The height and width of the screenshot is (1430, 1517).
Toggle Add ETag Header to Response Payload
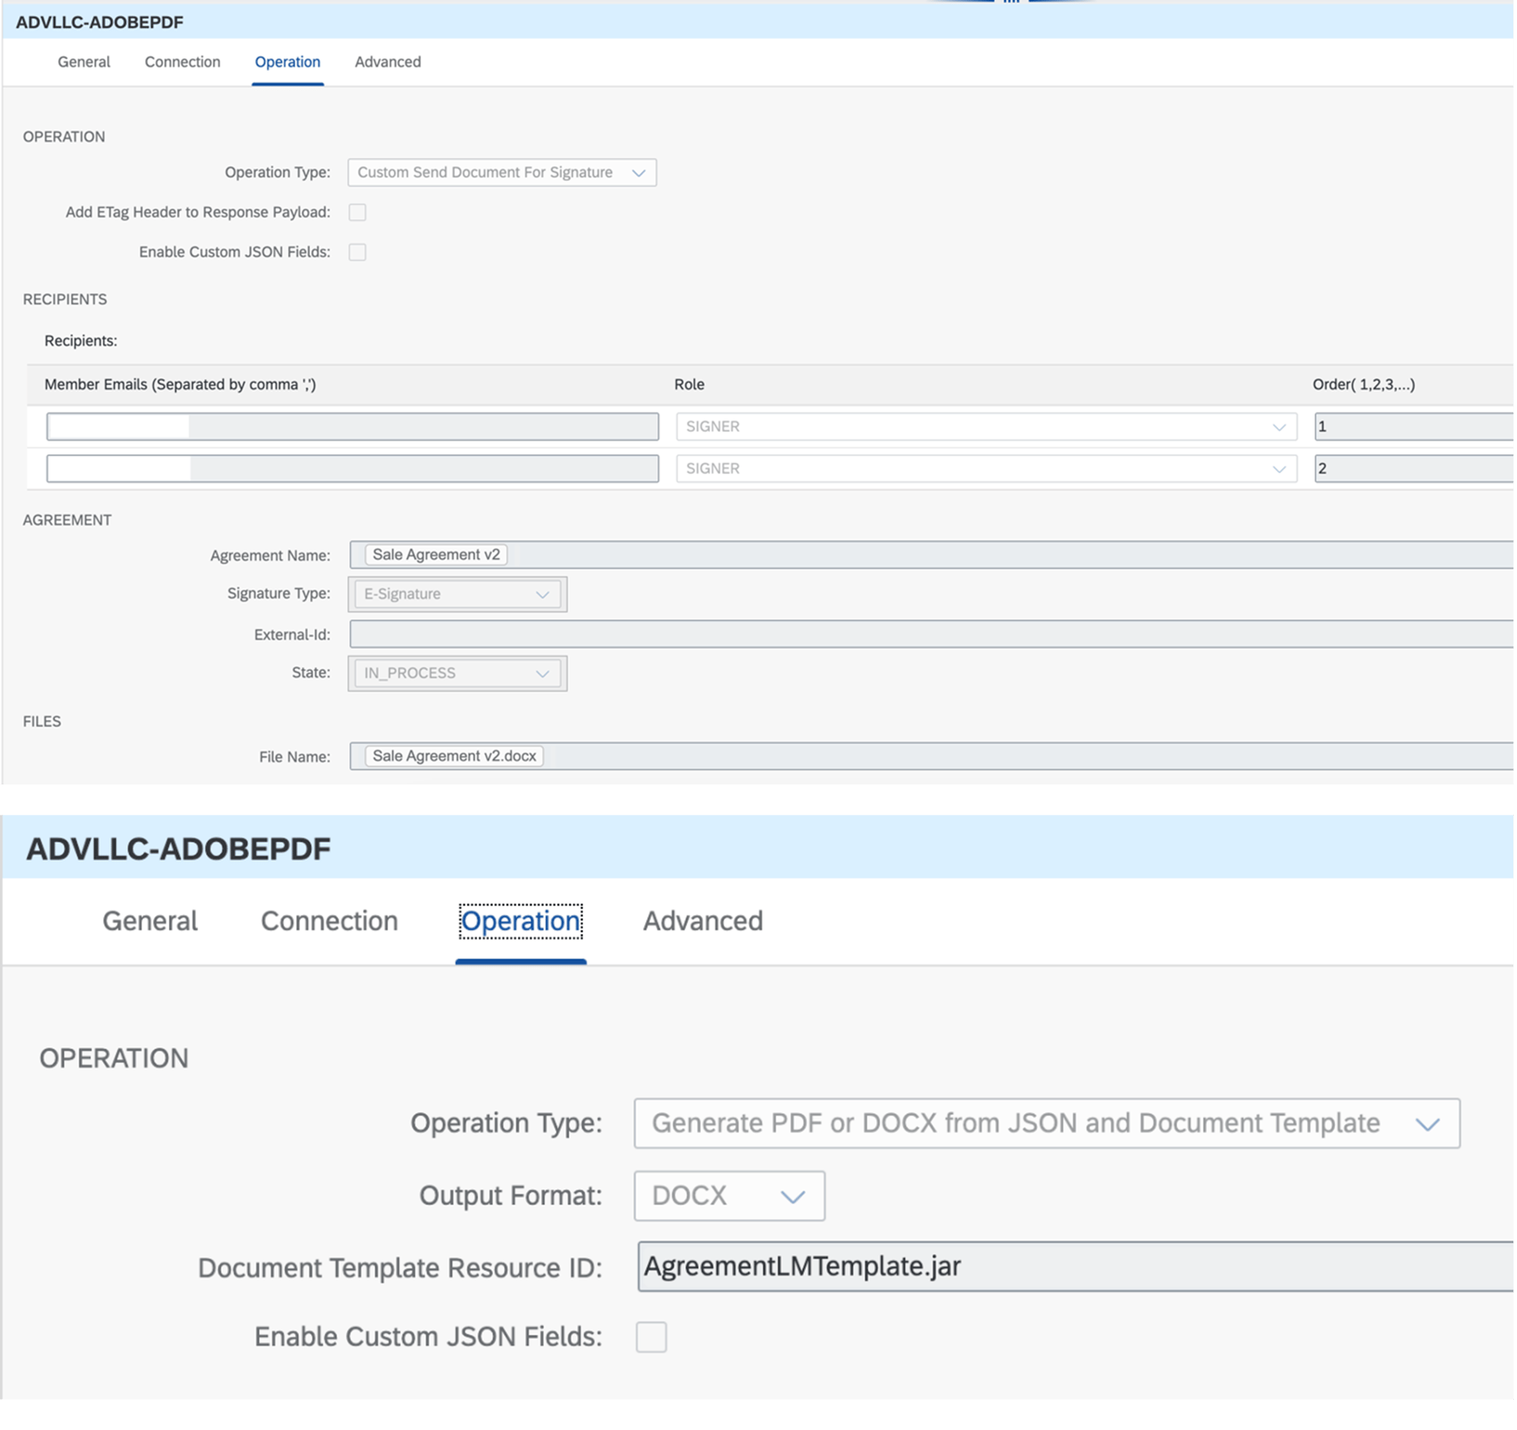pos(356,211)
